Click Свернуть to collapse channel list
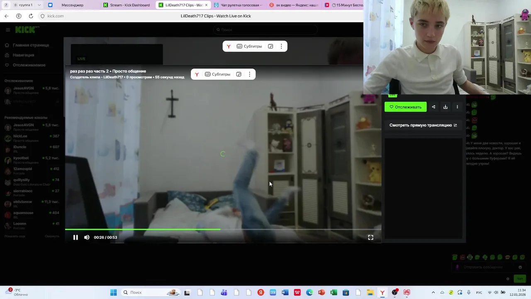The width and height of the screenshot is (531, 299). 52,236
